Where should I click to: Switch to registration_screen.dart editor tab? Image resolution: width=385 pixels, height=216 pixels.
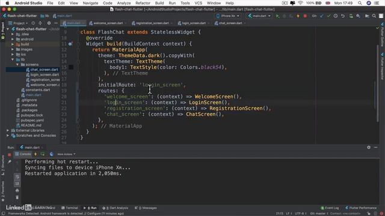point(152,23)
